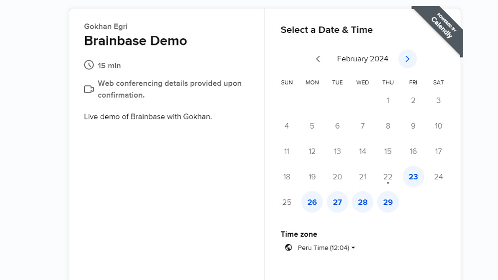Click the date 18 in the calendar

pos(287,176)
